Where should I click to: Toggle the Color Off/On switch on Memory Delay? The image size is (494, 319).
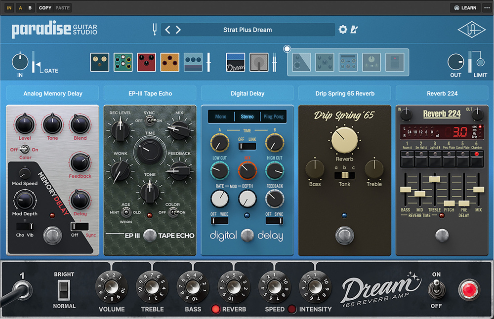[x=22, y=150]
